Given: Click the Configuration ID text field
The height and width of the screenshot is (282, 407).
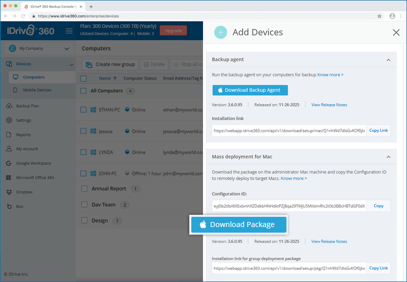Looking at the screenshot, I should (289, 206).
